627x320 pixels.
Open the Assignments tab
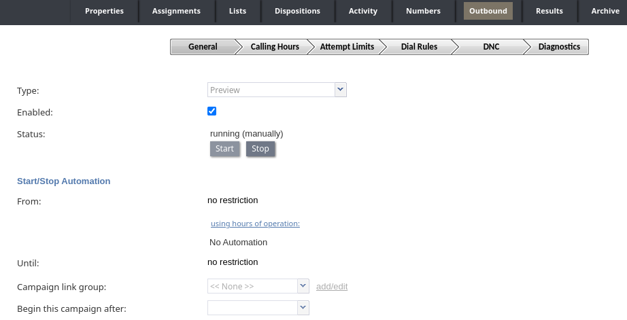[x=176, y=11]
